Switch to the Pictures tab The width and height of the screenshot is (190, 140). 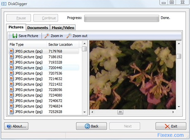pyautogui.click(x=16, y=27)
